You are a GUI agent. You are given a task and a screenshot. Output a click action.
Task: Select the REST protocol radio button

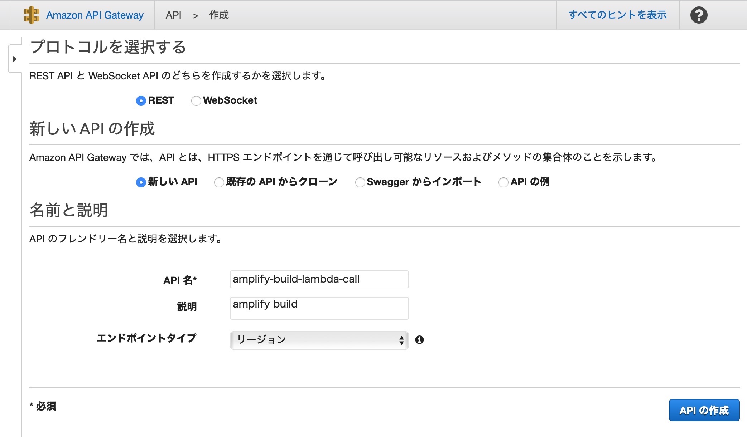tap(141, 101)
